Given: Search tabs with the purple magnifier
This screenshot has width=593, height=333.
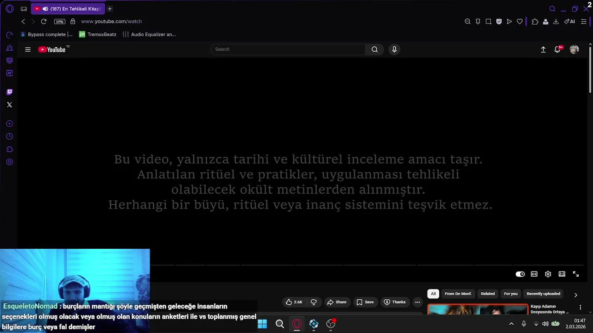Looking at the screenshot, I should (x=552, y=9).
